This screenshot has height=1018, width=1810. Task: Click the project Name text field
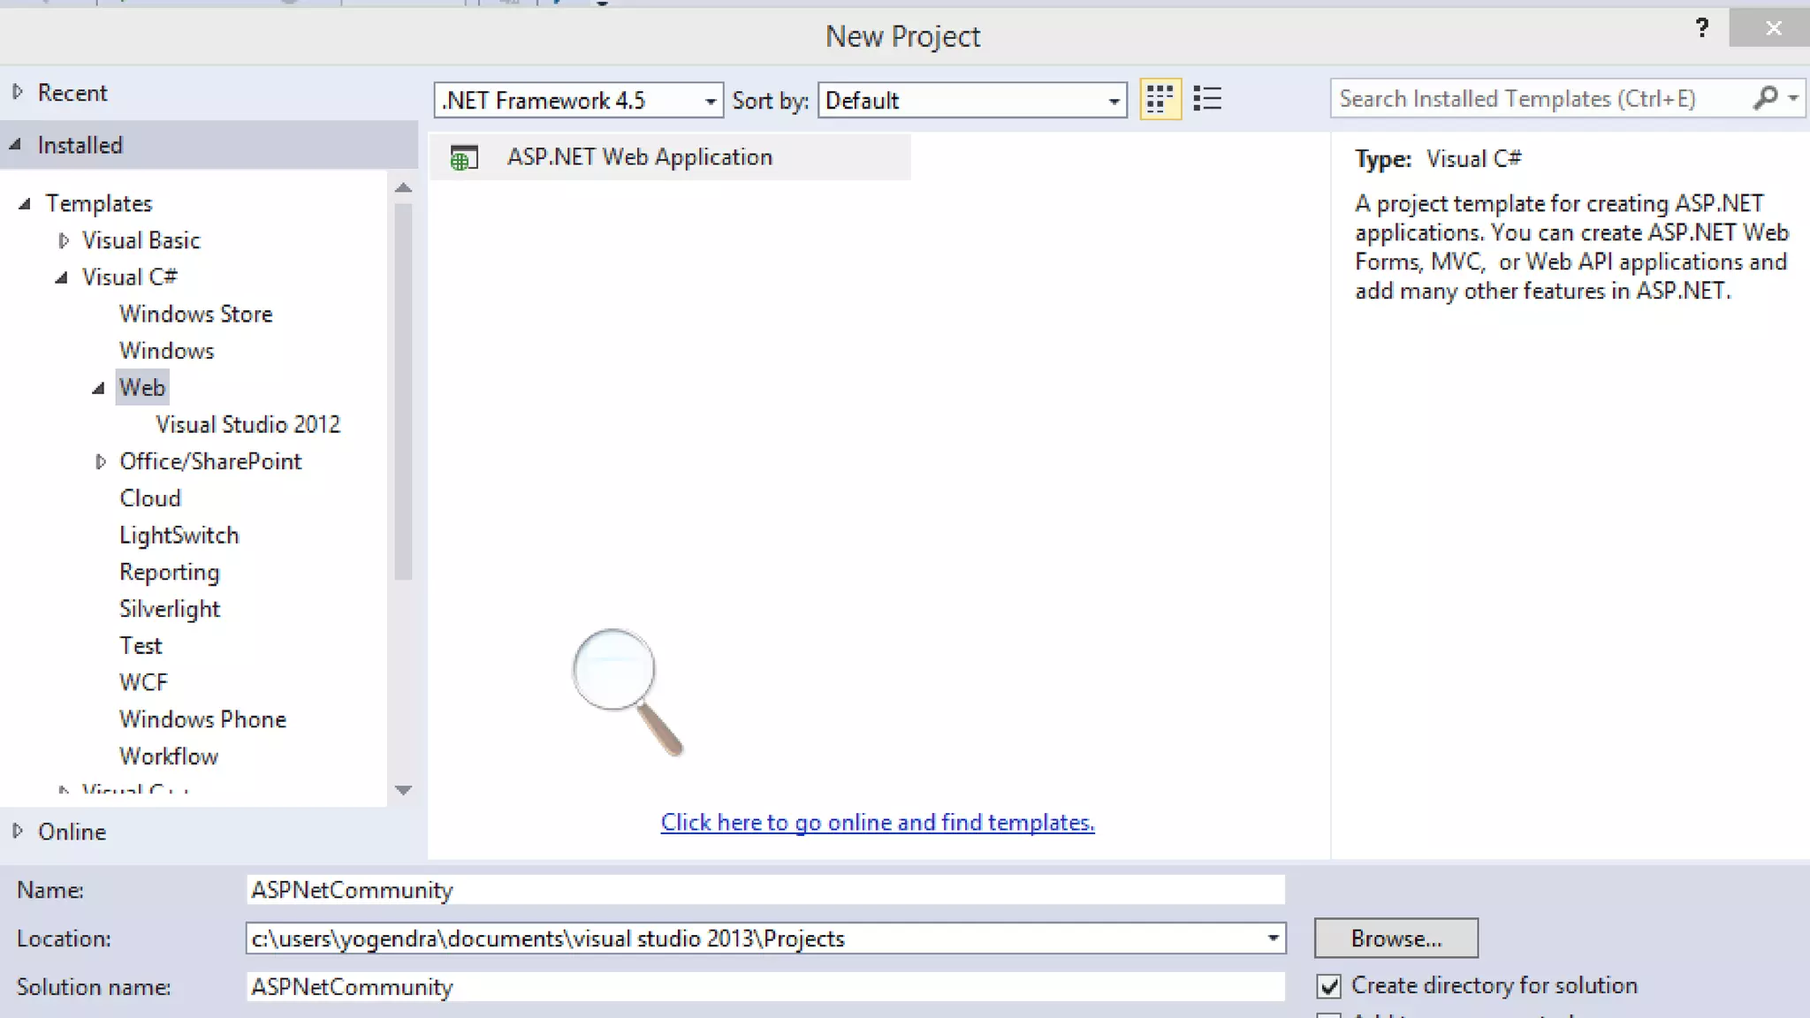[x=764, y=890]
